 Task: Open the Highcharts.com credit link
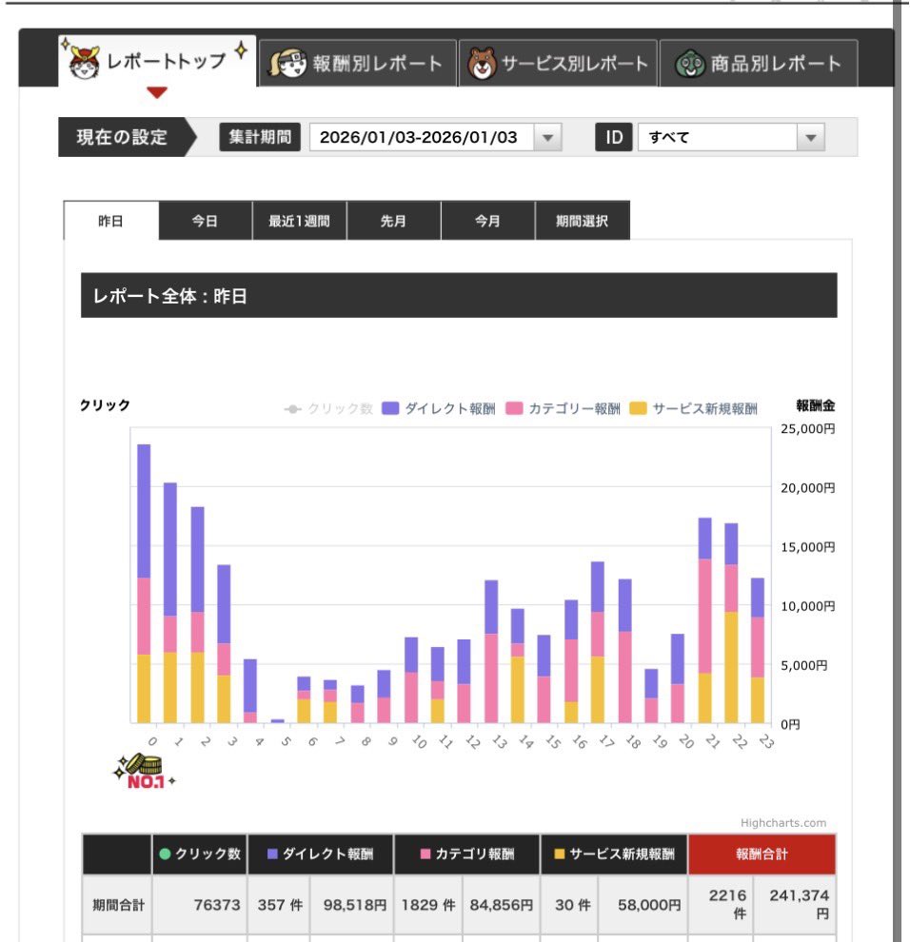[783, 823]
